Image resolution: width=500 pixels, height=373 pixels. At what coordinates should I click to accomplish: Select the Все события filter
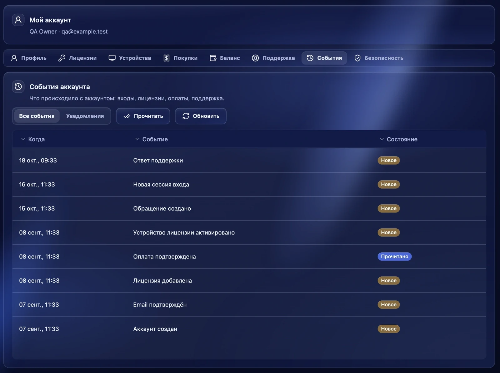pos(37,116)
